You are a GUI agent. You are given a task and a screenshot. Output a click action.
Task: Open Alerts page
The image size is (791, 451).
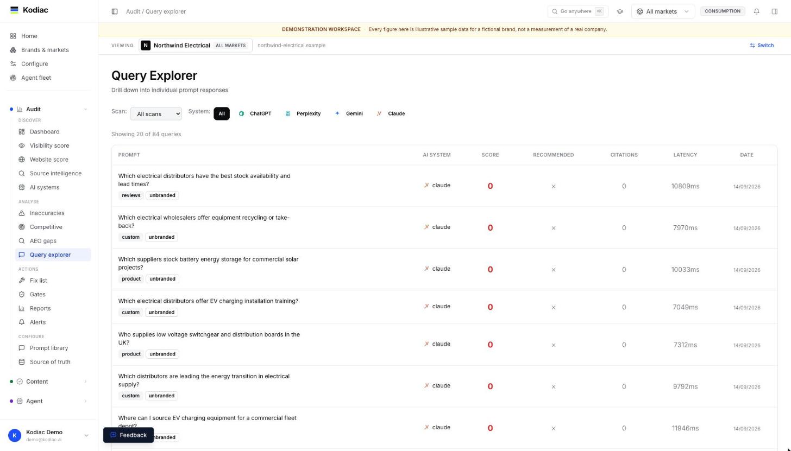53,322
